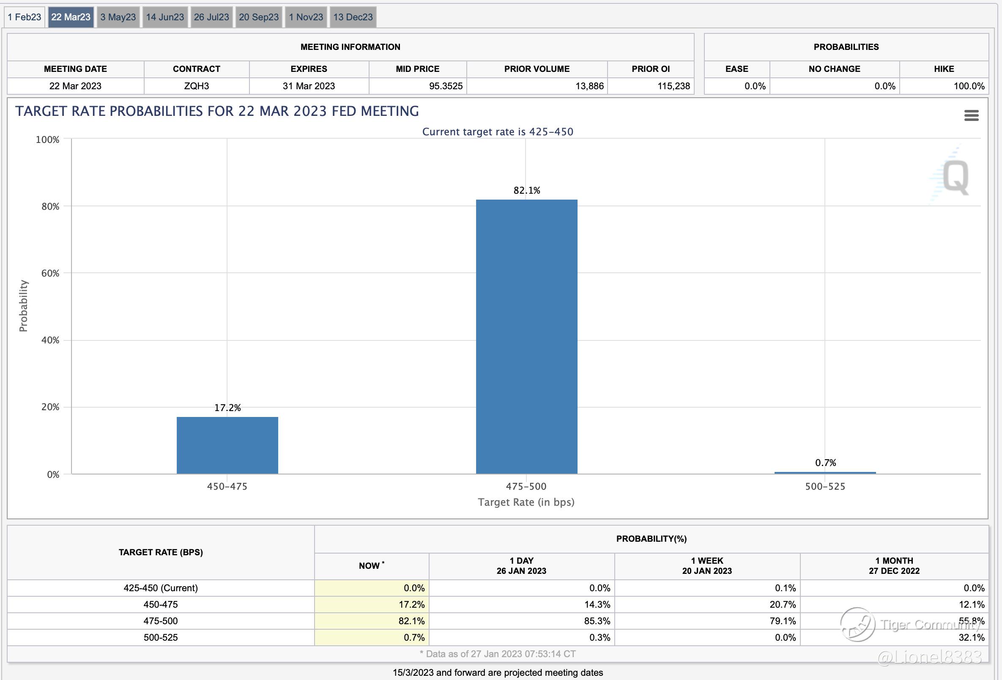Click the 1 MONTH 27 DEC 2022 header
Image resolution: width=1002 pixels, height=680 pixels.
pos(894,566)
